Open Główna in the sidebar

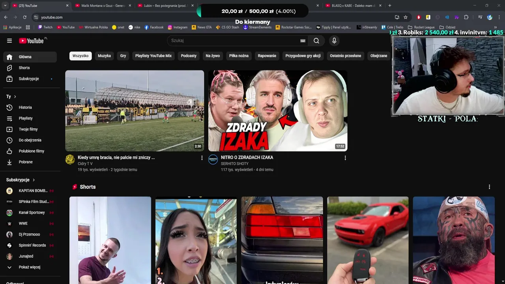(x=30, y=57)
